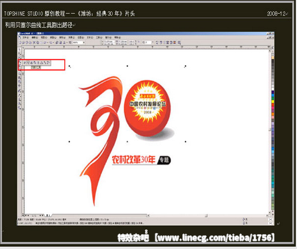
Task: Click the New document toolbar icon
Action: [x=20, y=43]
